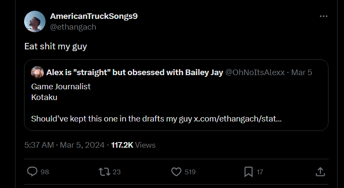View the 117.2K Views analytics
This screenshot has height=188, width=344.
tap(133, 145)
